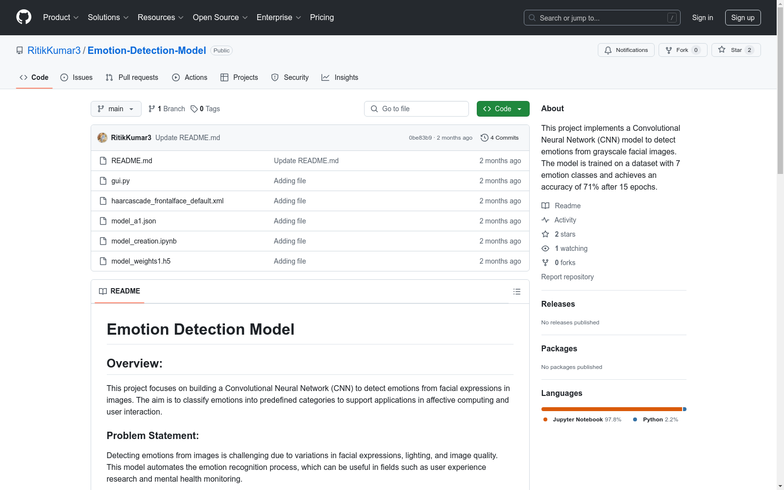This screenshot has height=490, width=784.
Task: Fork the repository with the Fork button
Action: pyautogui.click(x=683, y=50)
